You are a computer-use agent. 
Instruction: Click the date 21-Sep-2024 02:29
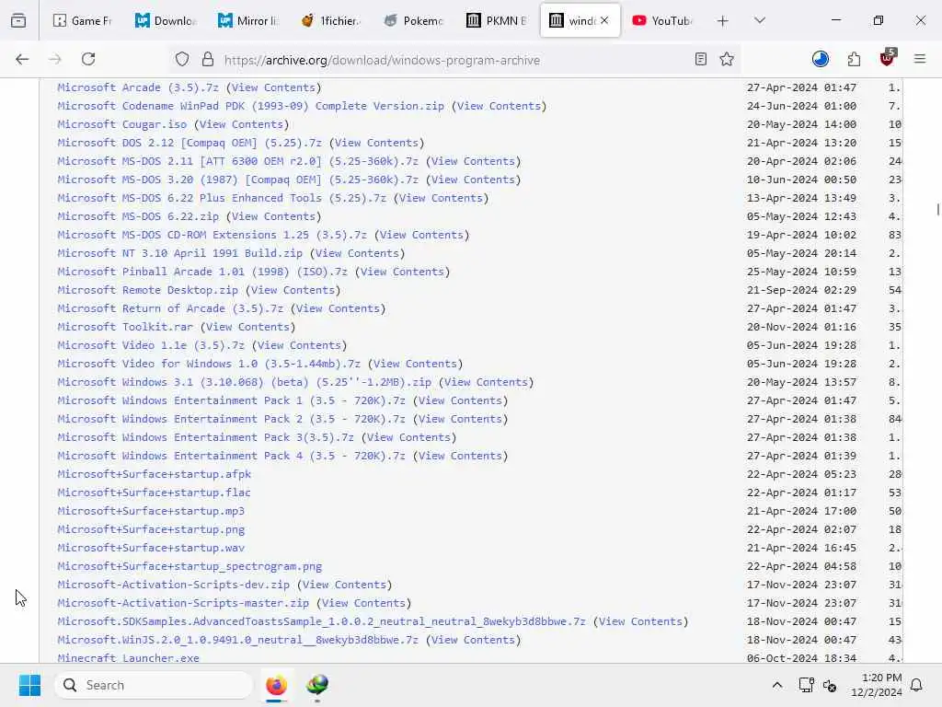pos(801,290)
